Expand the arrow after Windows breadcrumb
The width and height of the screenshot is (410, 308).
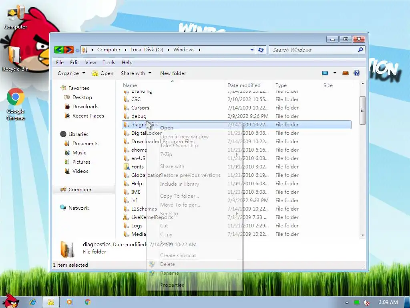199,50
